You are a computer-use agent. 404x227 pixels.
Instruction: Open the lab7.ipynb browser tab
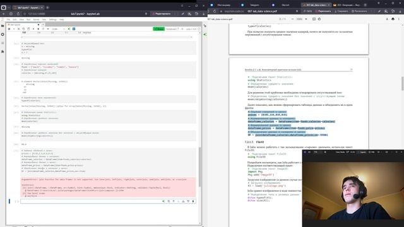pyautogui.click(x=28, y=8)
